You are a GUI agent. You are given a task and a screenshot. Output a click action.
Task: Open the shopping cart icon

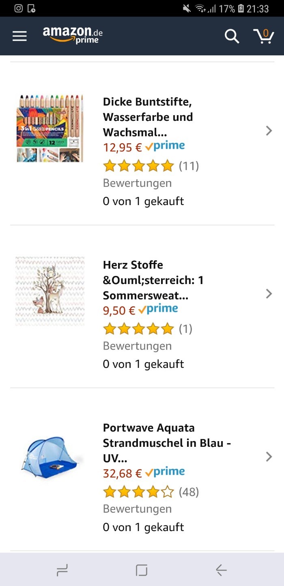[x=263, y=36]
